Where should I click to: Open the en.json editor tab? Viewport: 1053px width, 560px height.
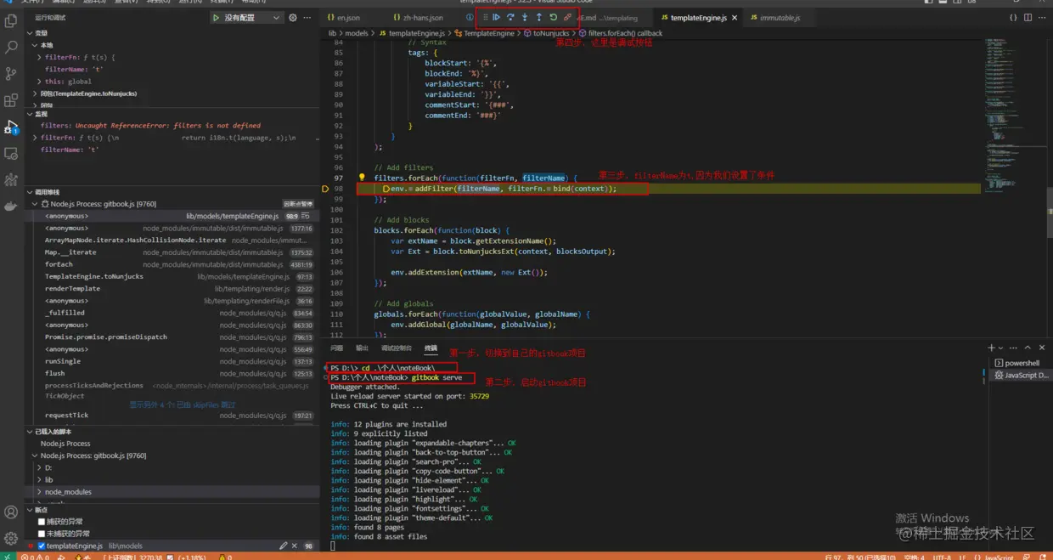(347, 17)
